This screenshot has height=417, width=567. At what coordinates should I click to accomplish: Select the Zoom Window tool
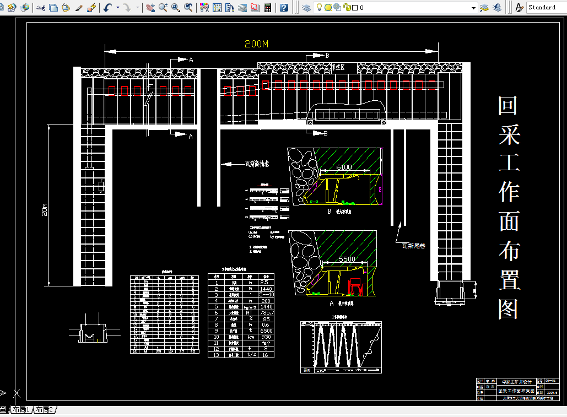coord(176,8)
